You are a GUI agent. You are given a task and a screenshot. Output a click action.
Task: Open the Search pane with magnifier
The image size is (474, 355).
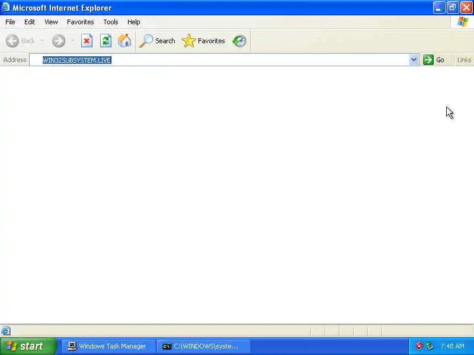[157, 41]
